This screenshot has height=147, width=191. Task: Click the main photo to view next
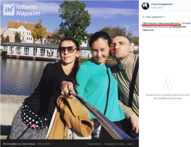(69, 70)
